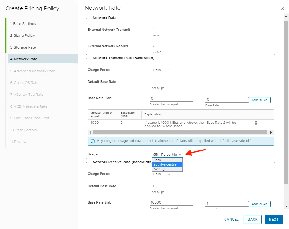Delete the 1000 MBps slab row

coord(256,123)
